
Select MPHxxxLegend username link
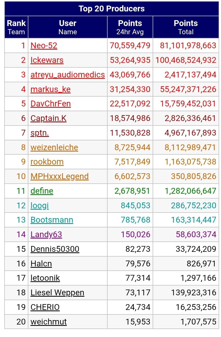point(60,176)
